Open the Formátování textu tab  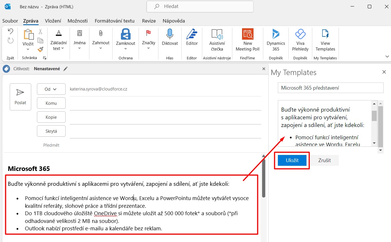coord(115,21)
